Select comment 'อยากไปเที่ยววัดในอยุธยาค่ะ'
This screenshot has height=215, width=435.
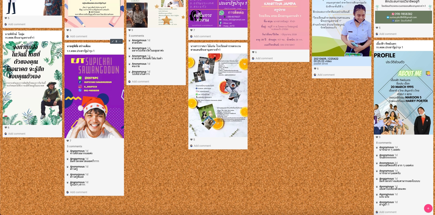148,51
